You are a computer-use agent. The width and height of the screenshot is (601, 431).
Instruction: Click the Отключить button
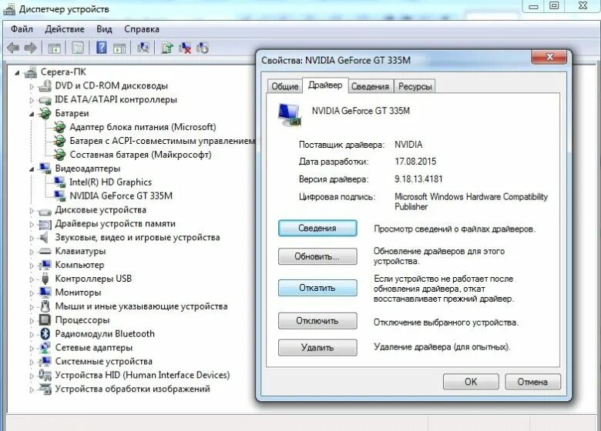click(x=317, y=321)
